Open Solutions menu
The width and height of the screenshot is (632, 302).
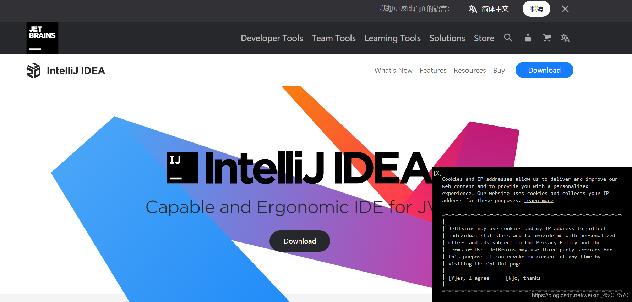447,38
